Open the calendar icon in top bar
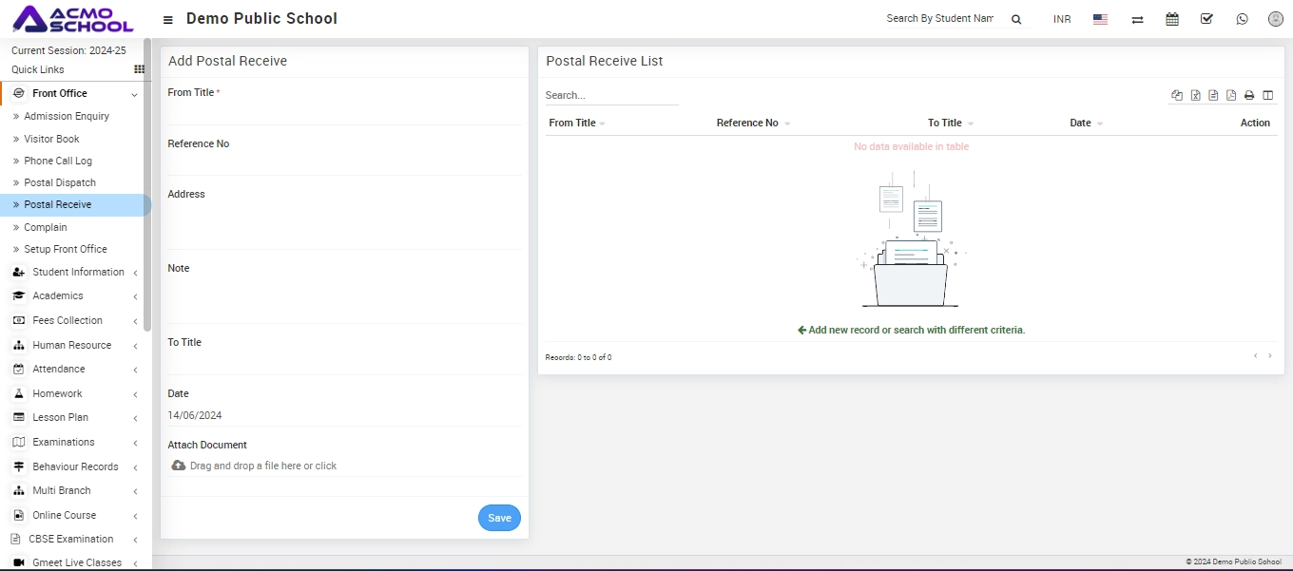The width and height of the screenshot is (1293, 571). click(x=1172, y=19)
